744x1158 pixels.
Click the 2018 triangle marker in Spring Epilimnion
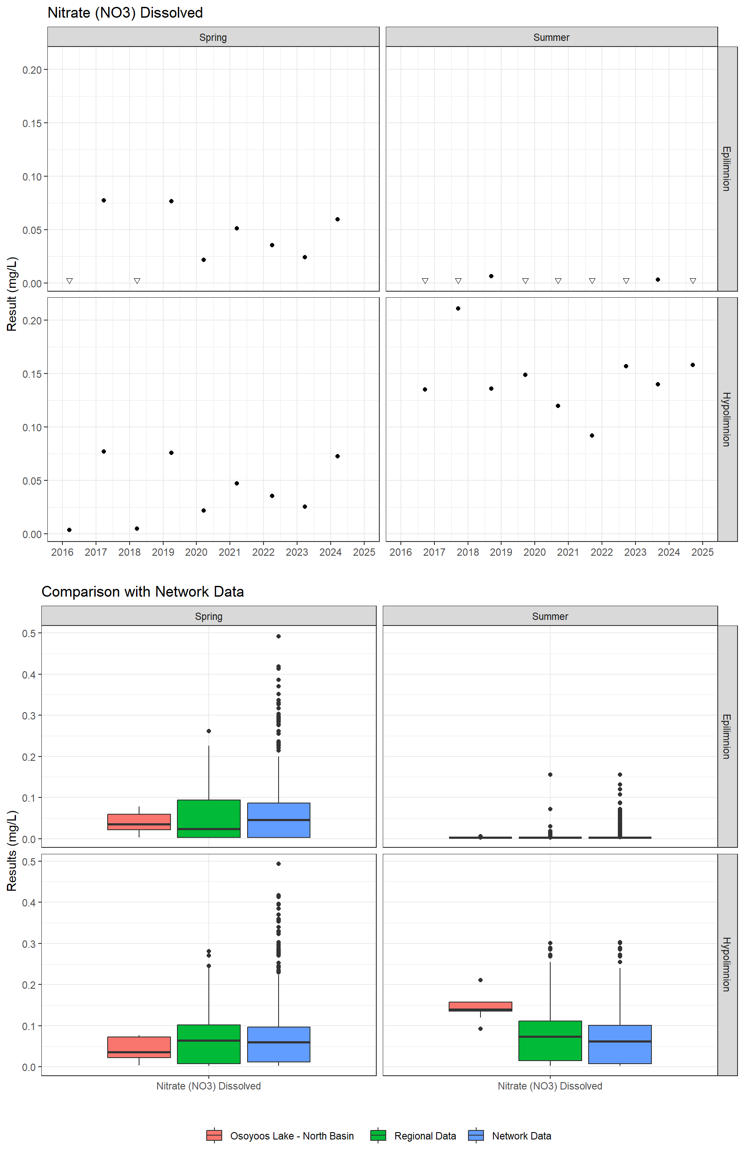click(137, 281)
